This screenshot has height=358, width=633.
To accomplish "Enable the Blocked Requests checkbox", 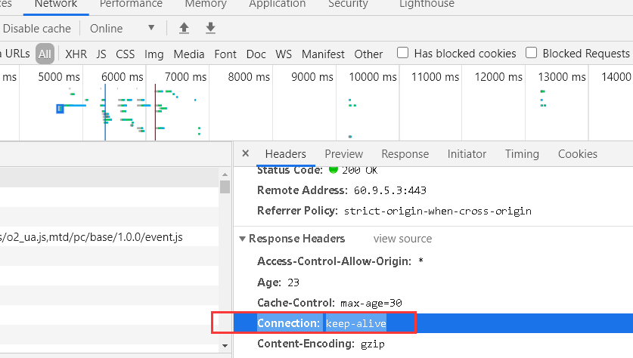I will 532,54.
